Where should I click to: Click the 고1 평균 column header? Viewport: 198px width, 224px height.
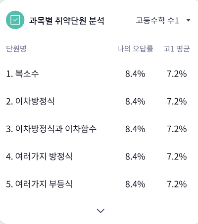click(x=177, y=48)
